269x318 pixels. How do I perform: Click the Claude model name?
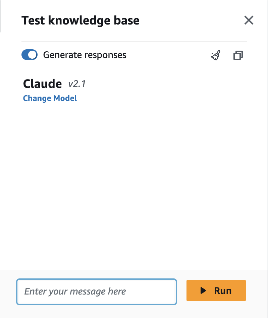[43, 84]
